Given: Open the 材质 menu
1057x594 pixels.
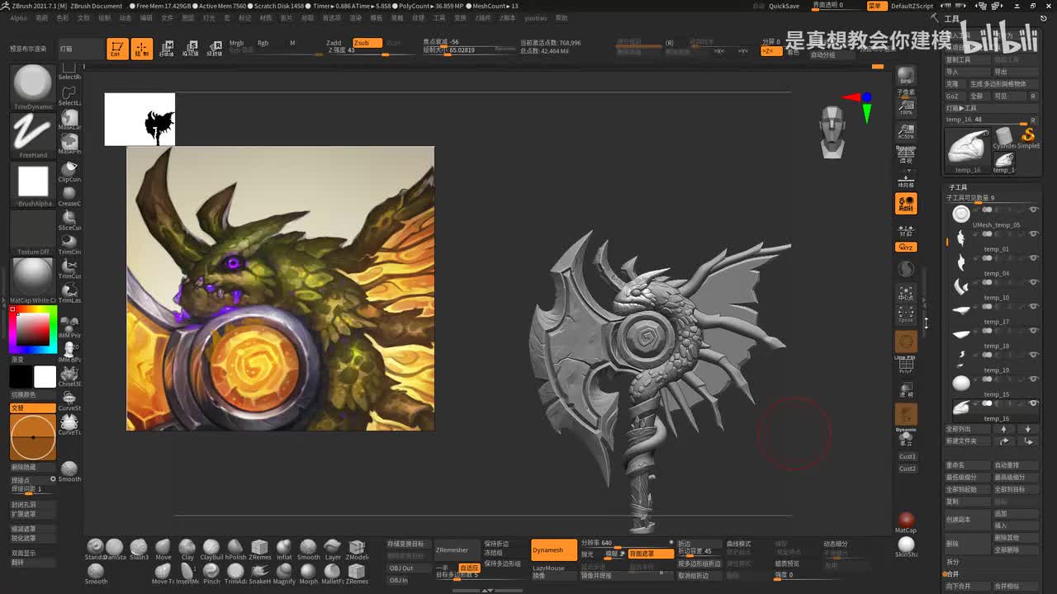Looking at the screenshot, I should [266, 17].
